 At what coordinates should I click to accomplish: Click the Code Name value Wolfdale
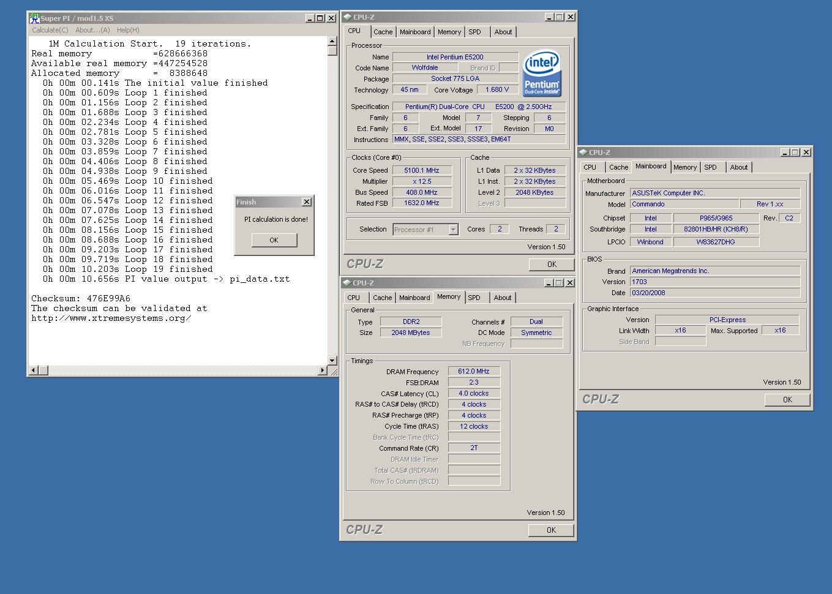click(x=425, y=68)
